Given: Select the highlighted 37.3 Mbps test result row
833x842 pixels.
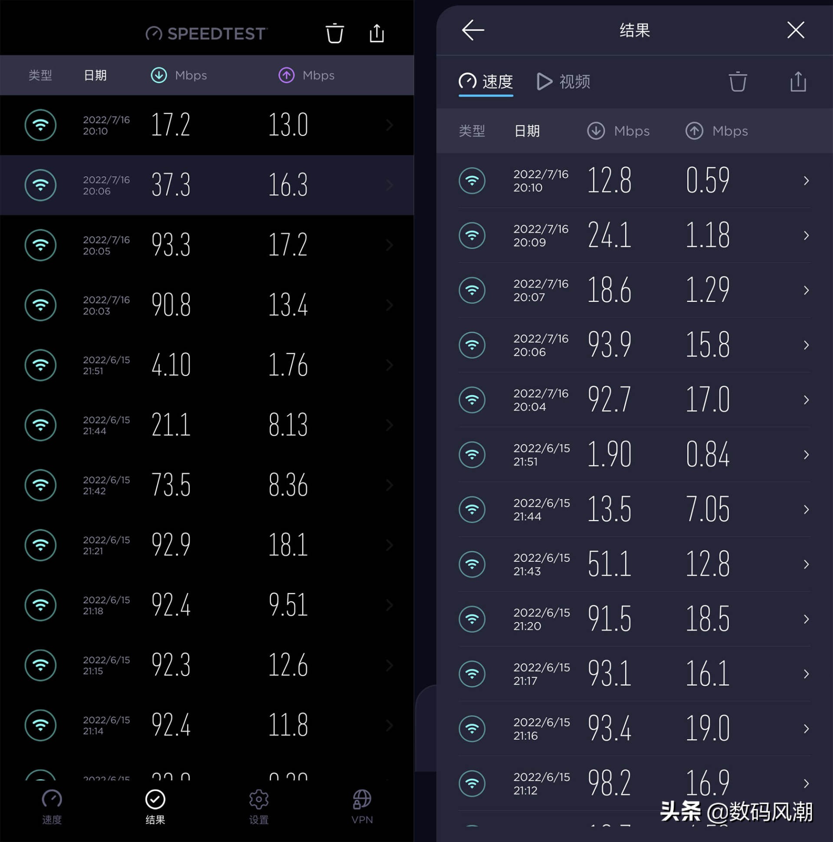Looking at the screenshot, I should 205,185.
